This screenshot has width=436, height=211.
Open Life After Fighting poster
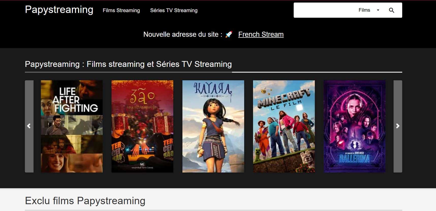(x=72, y=126)
